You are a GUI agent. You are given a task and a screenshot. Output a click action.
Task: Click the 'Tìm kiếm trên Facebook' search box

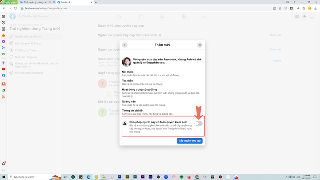coord(39,16)
